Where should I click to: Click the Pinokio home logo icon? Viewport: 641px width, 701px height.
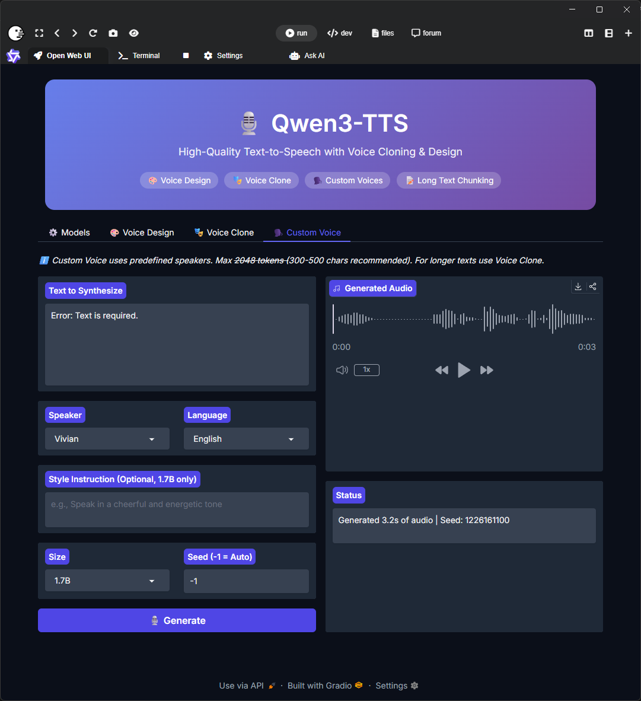coord(16,33)
